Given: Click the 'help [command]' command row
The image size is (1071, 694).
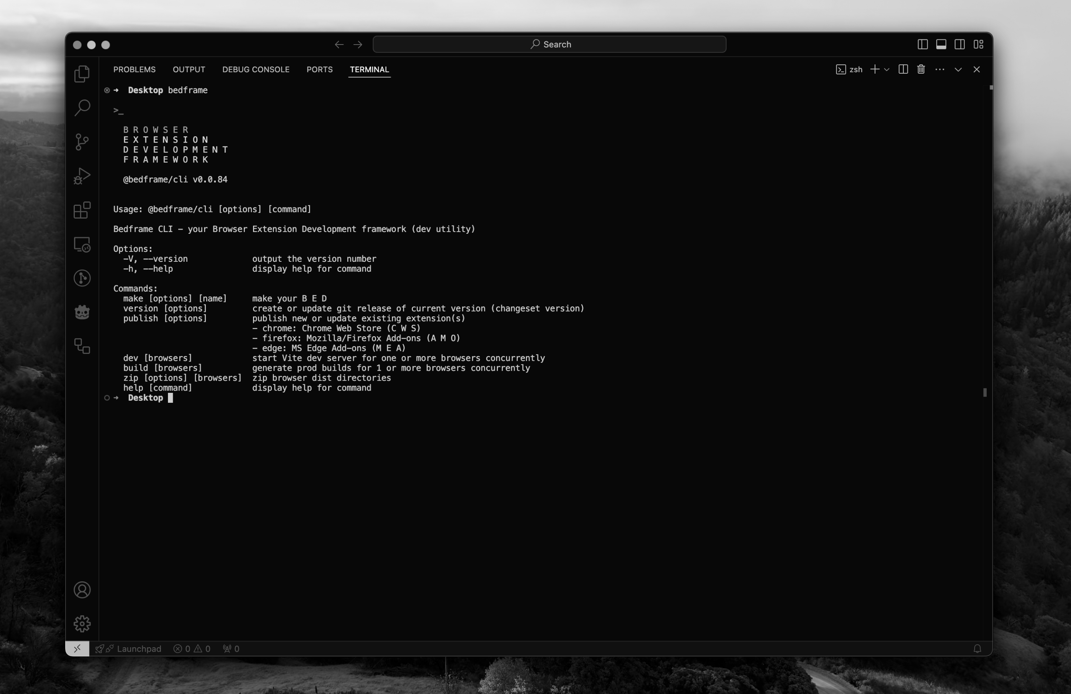Looking at the screenshot, I should coord(247,388).
